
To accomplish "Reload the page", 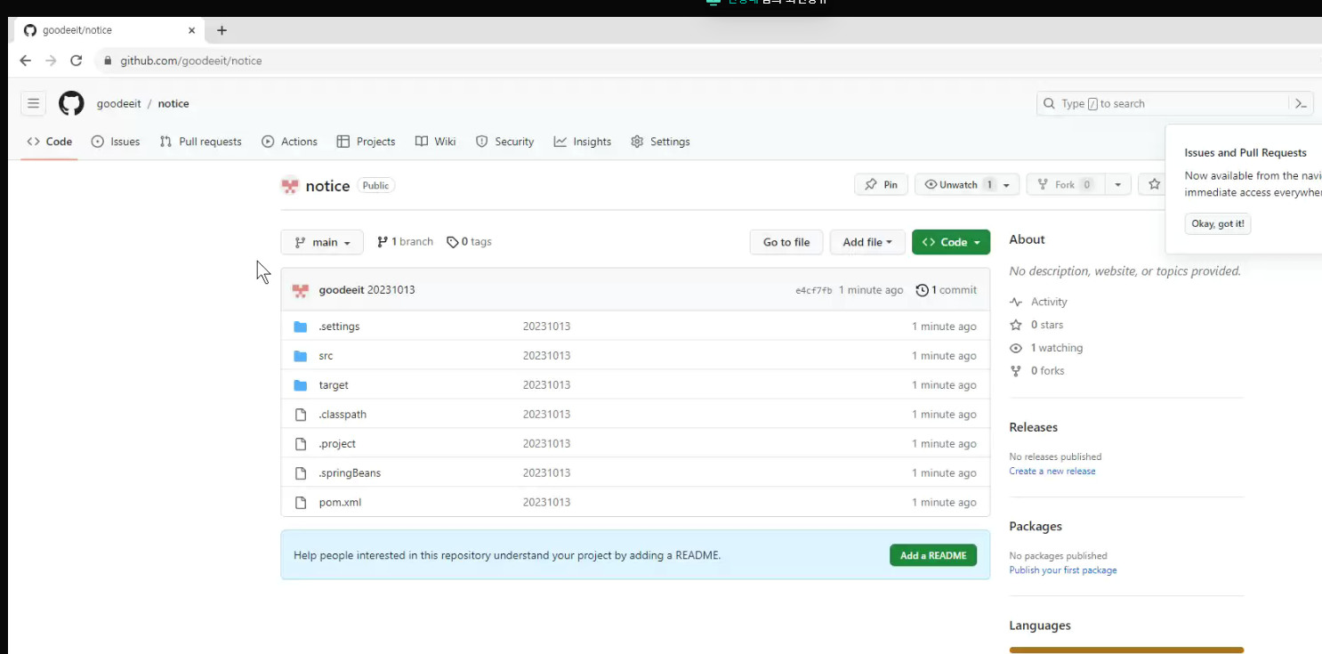I will 77,61.
